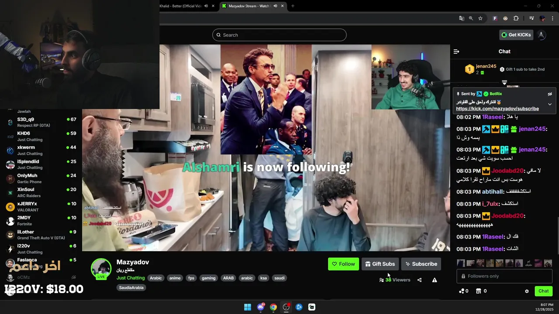
Task: Expand the pinned message chevron
Action: tap(550, 104)
